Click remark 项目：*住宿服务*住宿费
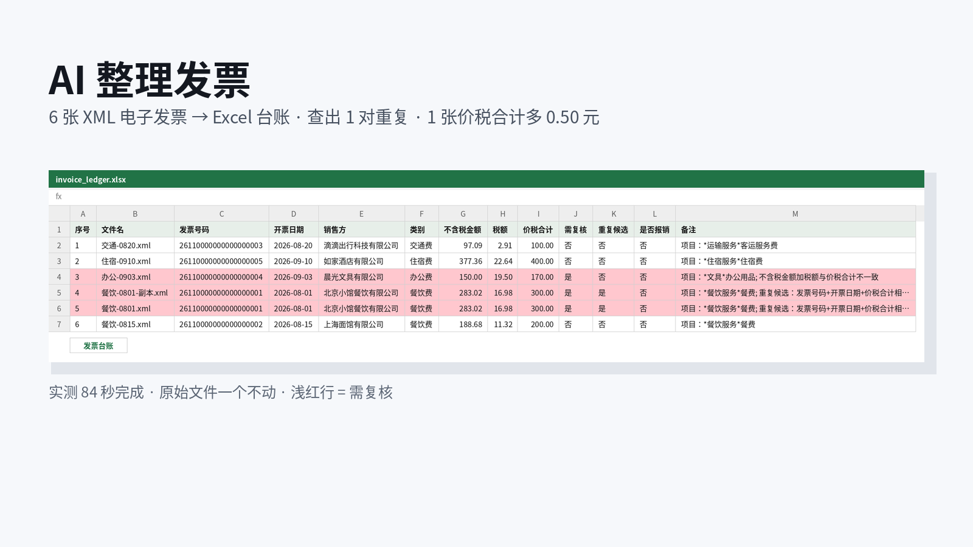The height and width of the screenshot is (547, 973). (795, 261)
